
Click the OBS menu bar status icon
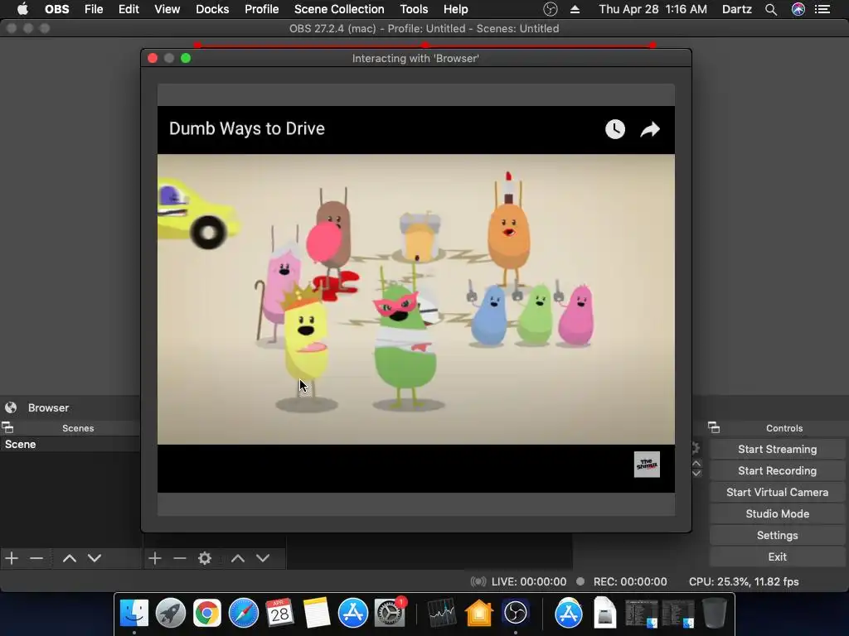point(551,9)
